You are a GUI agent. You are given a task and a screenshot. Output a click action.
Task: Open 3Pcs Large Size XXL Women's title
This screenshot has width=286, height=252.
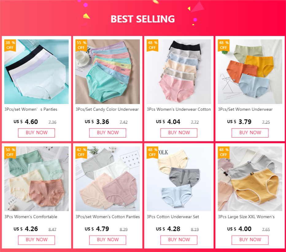tap(246, 217)
